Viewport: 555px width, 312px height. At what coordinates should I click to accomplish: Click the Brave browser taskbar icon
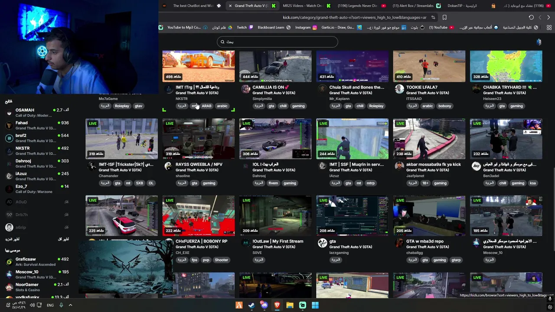(x=277, y=305)
